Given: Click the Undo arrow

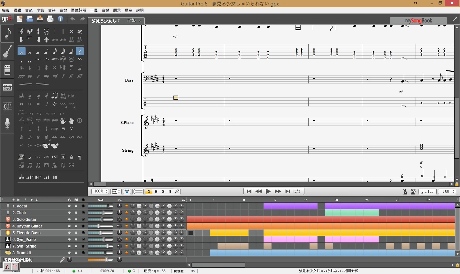Looking at the screenshot, I should point(73,19).
